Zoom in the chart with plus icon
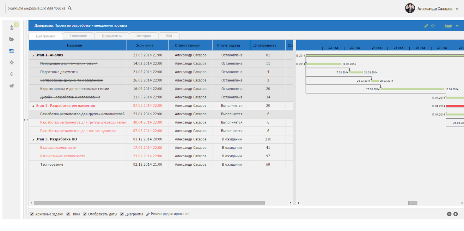 click(x=456, y=214)
